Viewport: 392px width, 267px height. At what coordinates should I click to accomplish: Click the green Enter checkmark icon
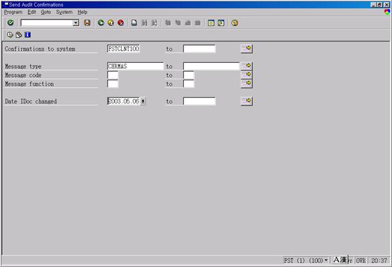coord(11,23)
